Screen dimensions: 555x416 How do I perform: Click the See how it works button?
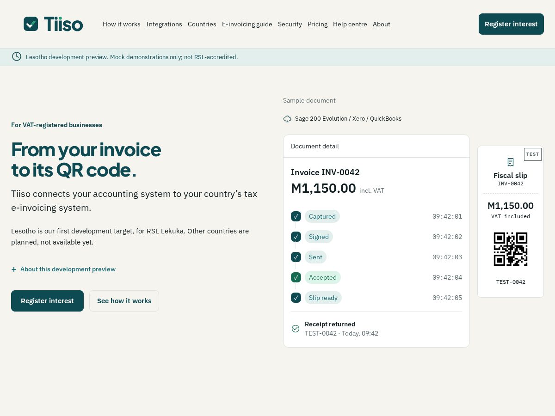tap(124, 301)
